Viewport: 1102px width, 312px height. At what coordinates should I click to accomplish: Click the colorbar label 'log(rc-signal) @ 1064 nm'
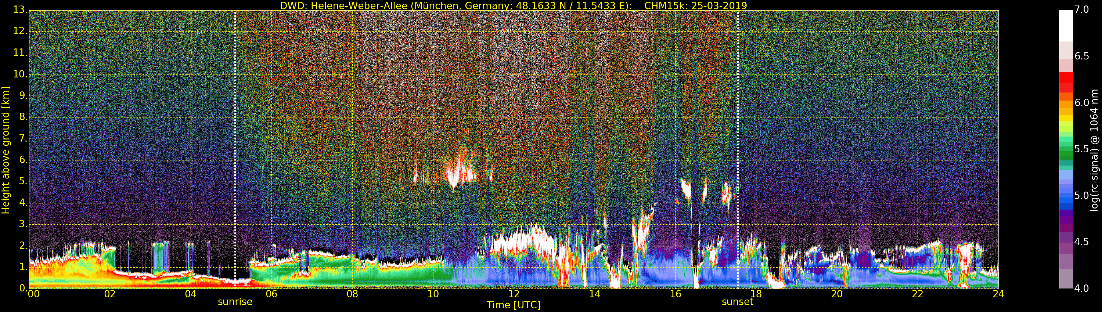click(x=1094, y=150)
